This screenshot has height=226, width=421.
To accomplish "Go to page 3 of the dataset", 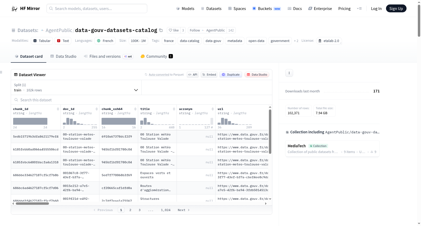I will tap(139, 210).
